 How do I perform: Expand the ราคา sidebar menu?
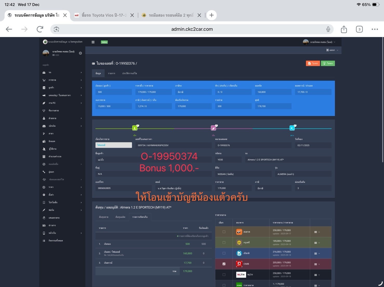click(62, 187)
